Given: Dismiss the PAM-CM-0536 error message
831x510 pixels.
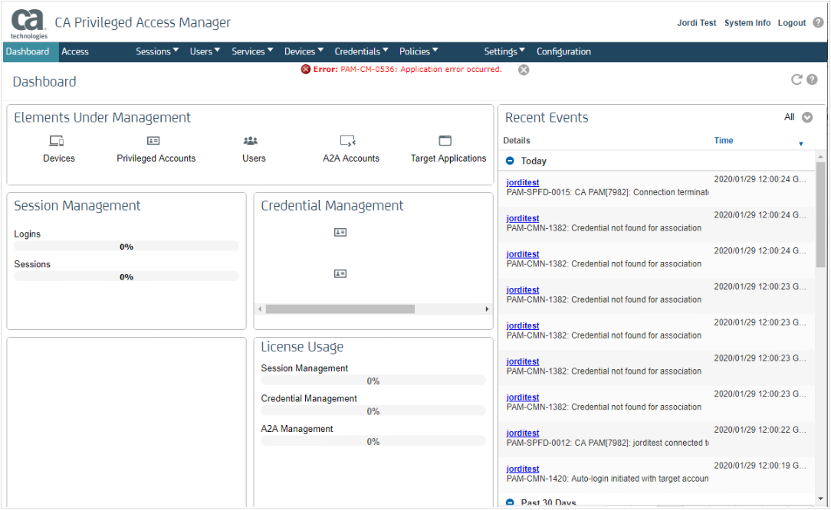Looking at the screenshot, I should [524, 70].
